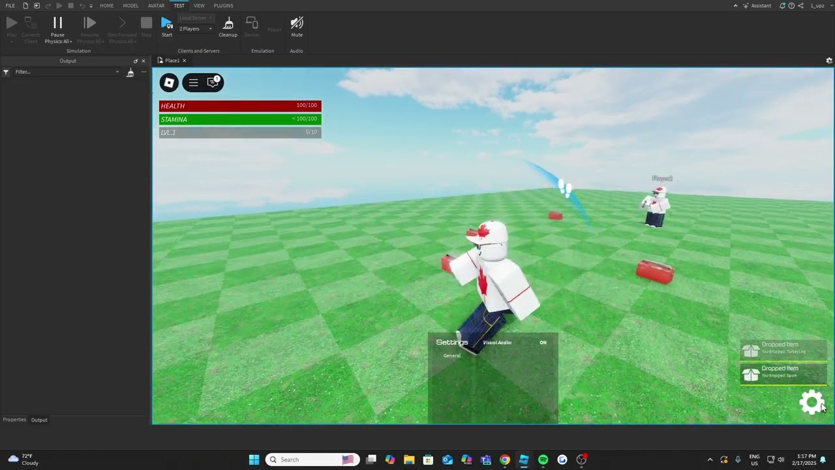Open the Help question mark icon

(x=791, y=6)
